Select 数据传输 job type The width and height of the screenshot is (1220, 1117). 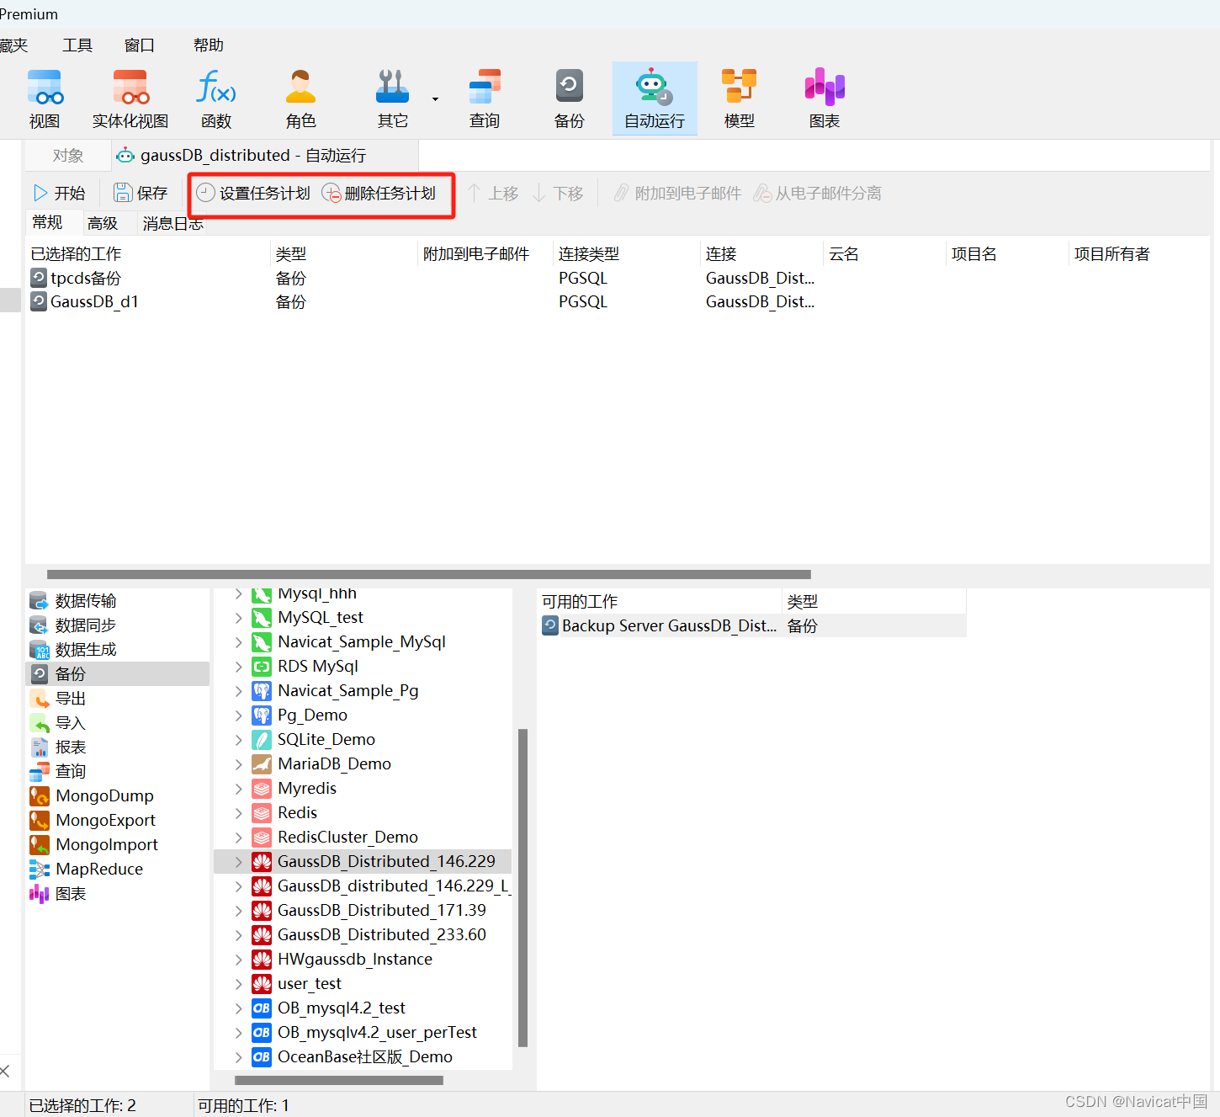118,601
